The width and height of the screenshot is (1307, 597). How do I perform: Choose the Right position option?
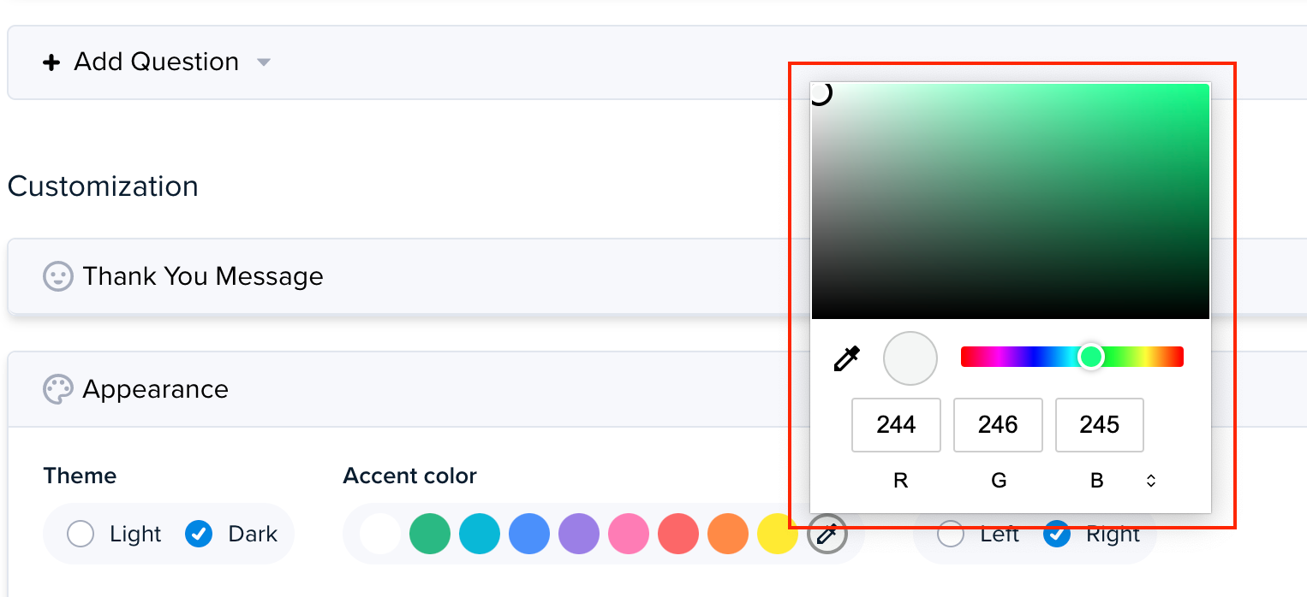pos(1057,535)
